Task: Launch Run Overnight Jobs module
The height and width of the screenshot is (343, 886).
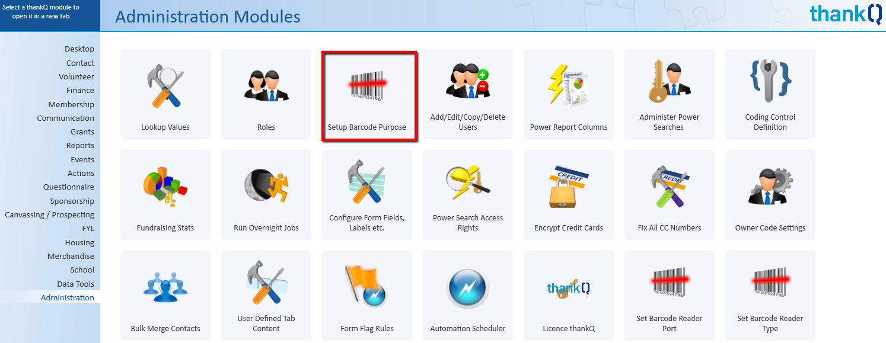Action: (266, 195)
